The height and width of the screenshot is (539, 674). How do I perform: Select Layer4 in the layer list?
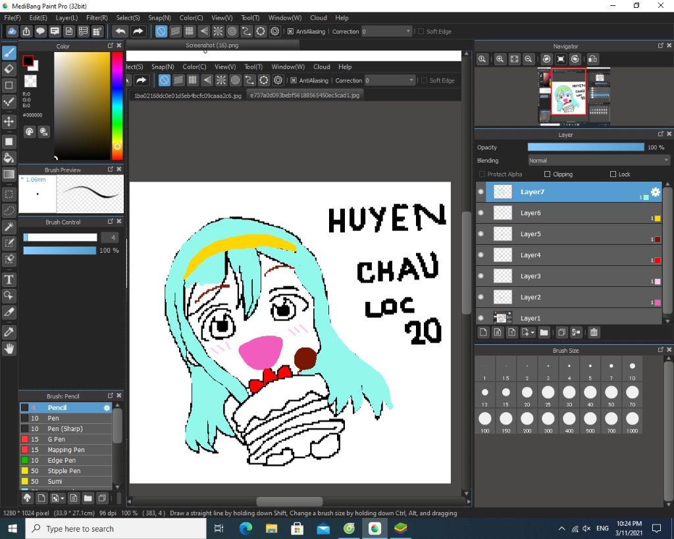pyautogui.click(x=568, y=255)
